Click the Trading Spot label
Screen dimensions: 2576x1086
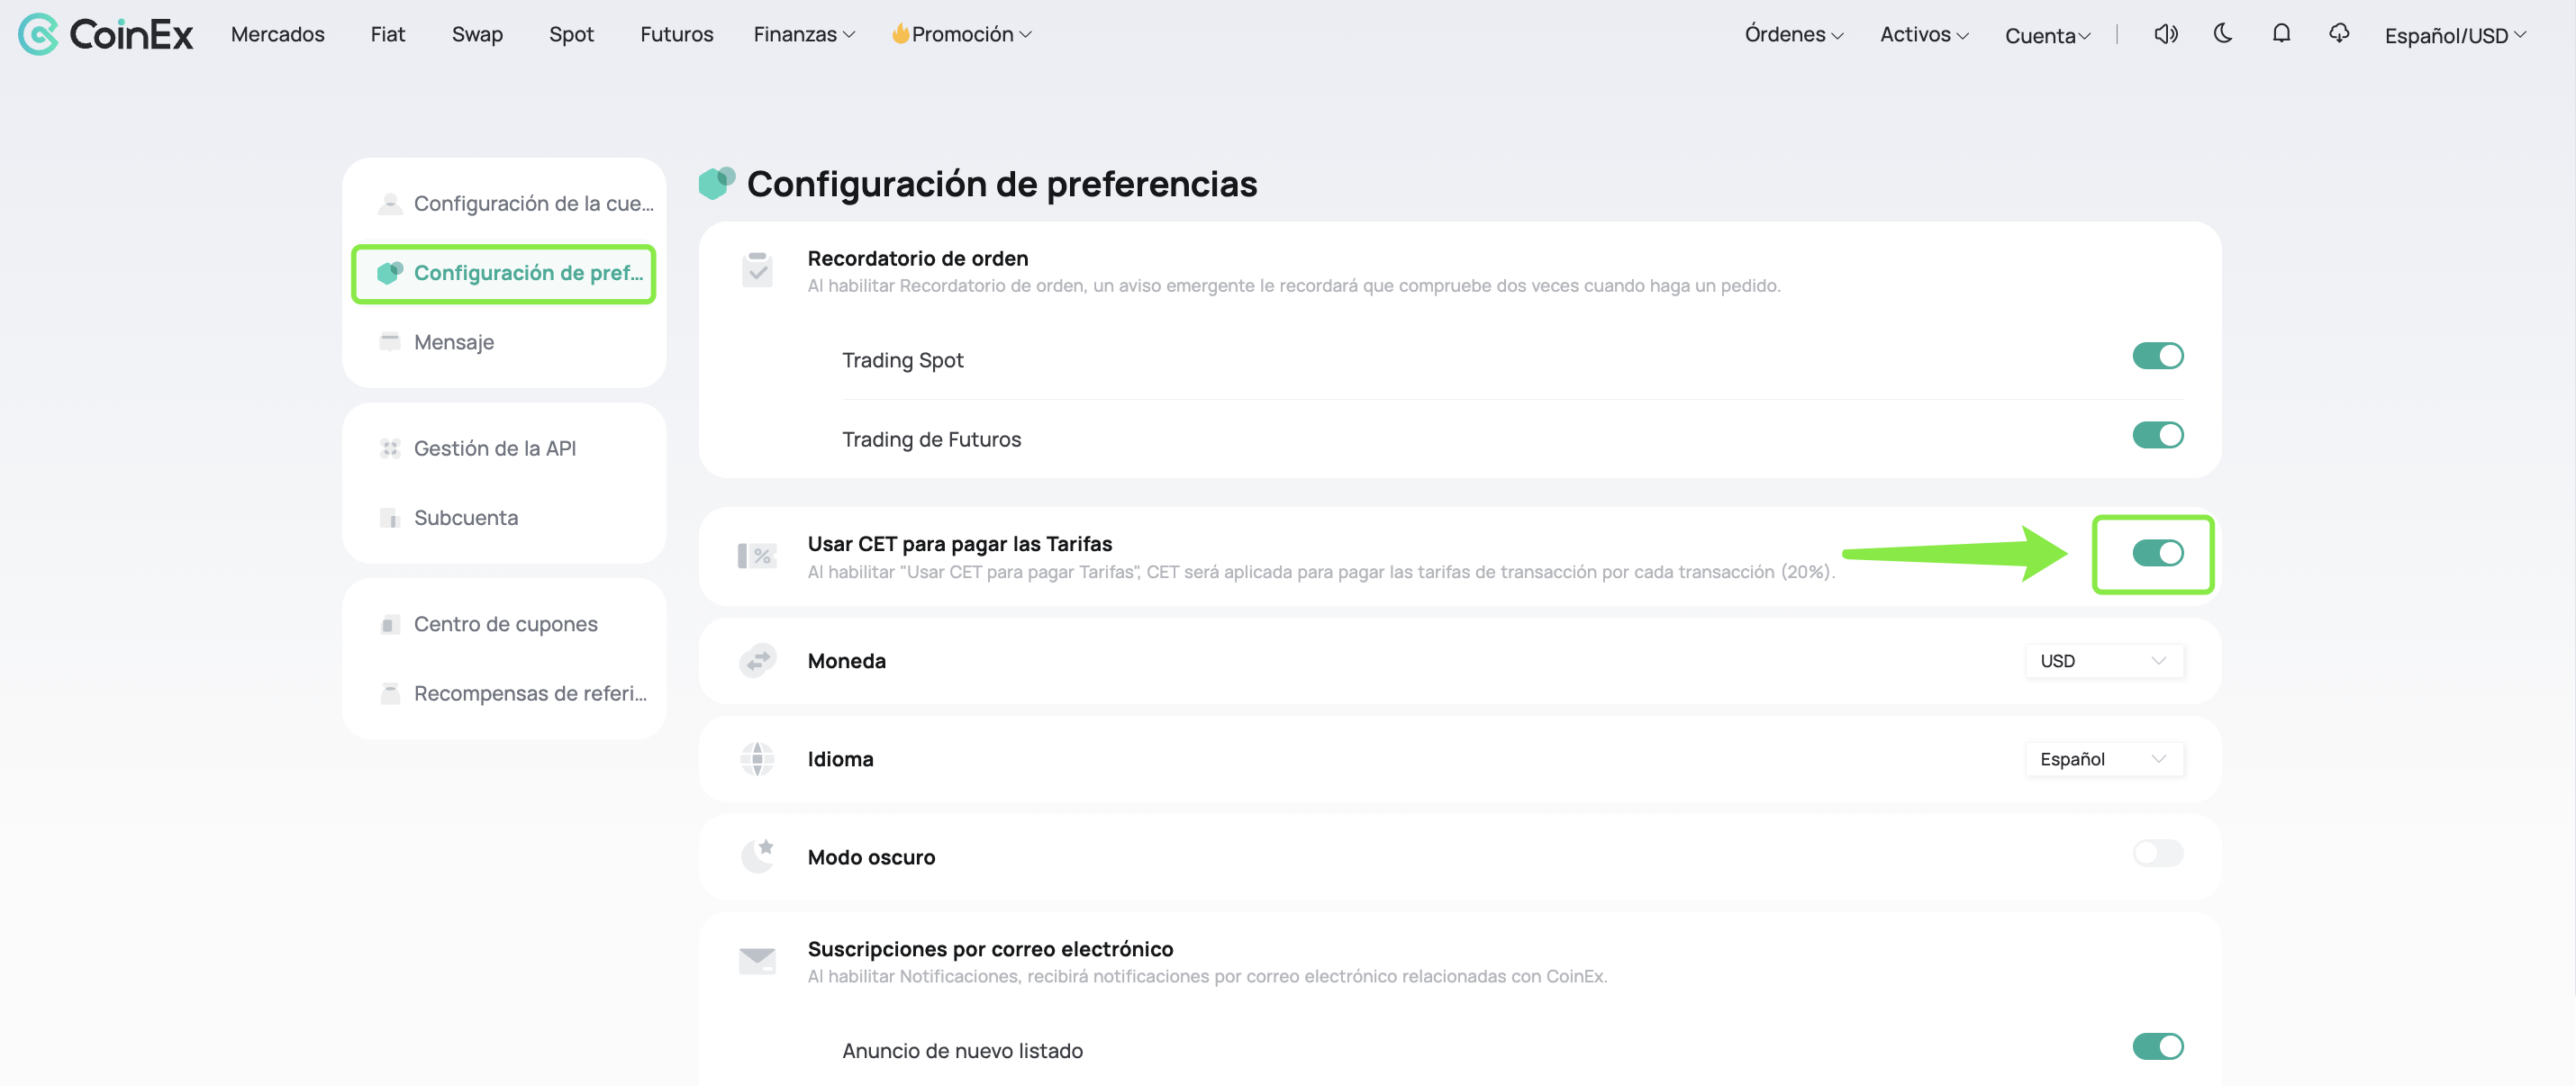[902, 360]
